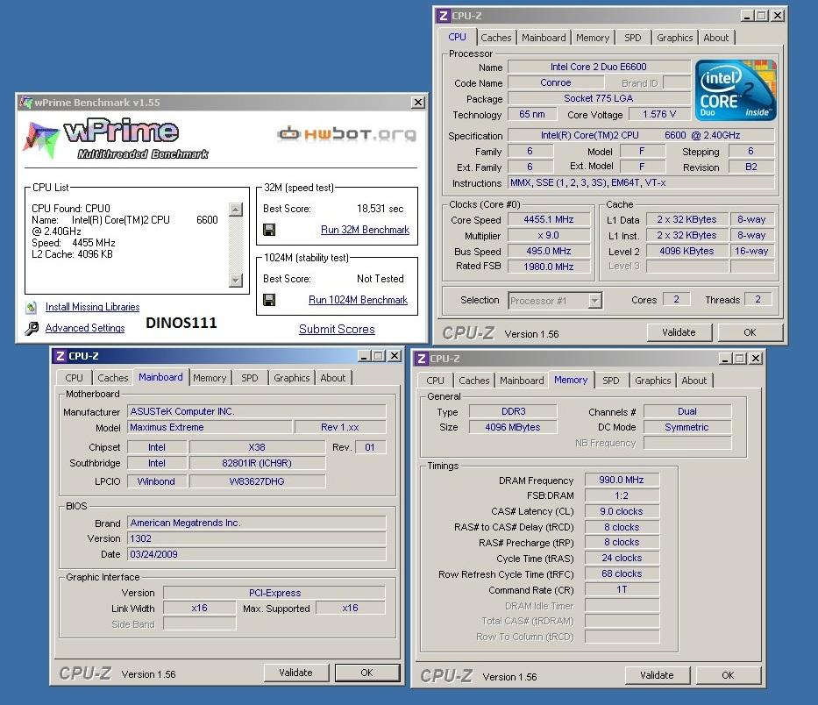Minimize the Memory CPU-Z window

point(725,359)
